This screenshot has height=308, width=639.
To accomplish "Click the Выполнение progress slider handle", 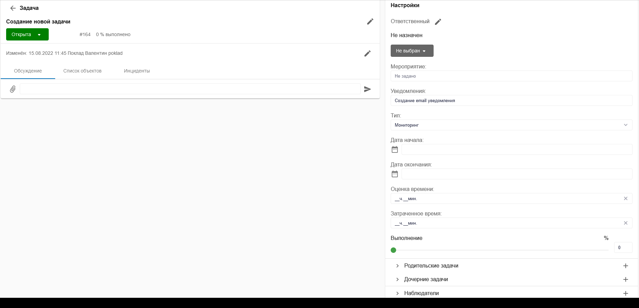I will pos(393,250).
